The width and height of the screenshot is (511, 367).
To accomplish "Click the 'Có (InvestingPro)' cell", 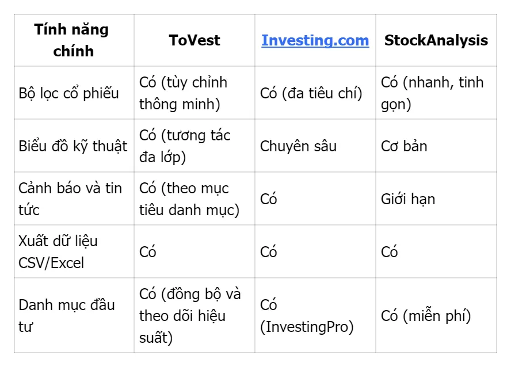I will coord(307,316).
